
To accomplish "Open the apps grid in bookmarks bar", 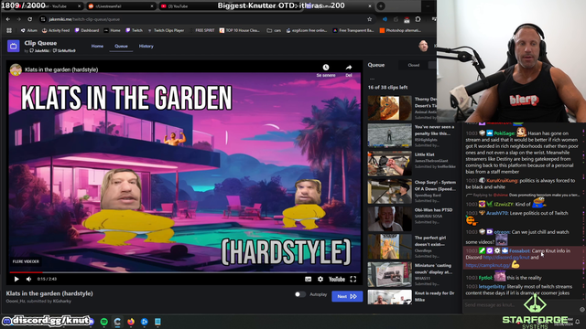I will click(x=9, y=30).
